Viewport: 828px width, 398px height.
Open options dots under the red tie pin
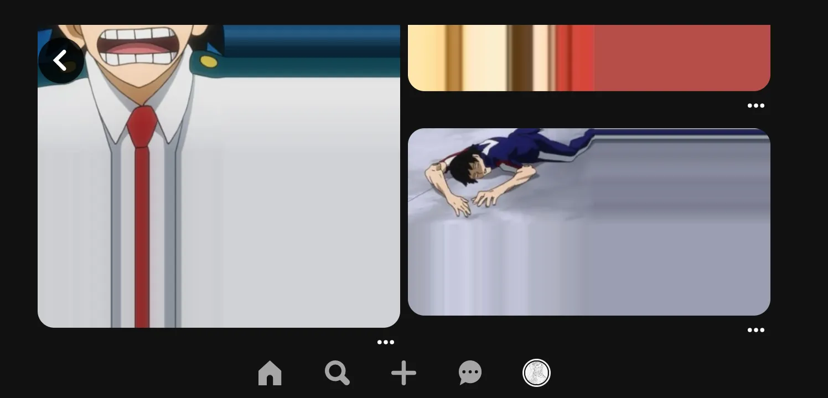(x=386, y=342)
